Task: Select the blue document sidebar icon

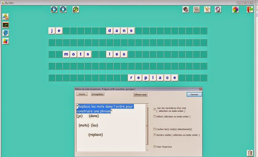Action: coord(6,33)
